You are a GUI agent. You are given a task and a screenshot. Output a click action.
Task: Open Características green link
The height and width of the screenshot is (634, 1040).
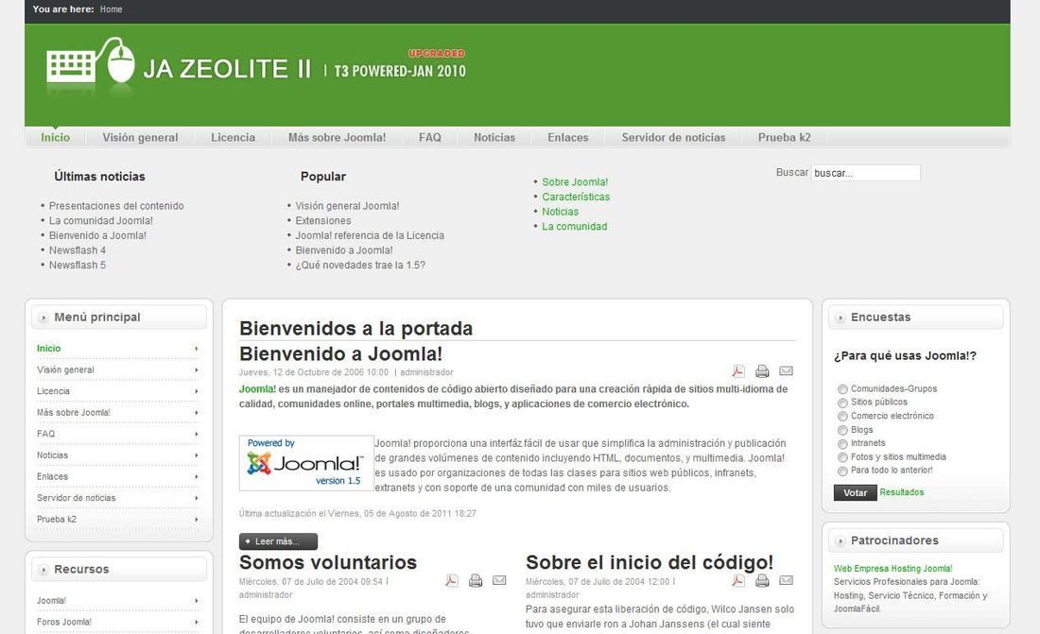click(x=576, y=197)
